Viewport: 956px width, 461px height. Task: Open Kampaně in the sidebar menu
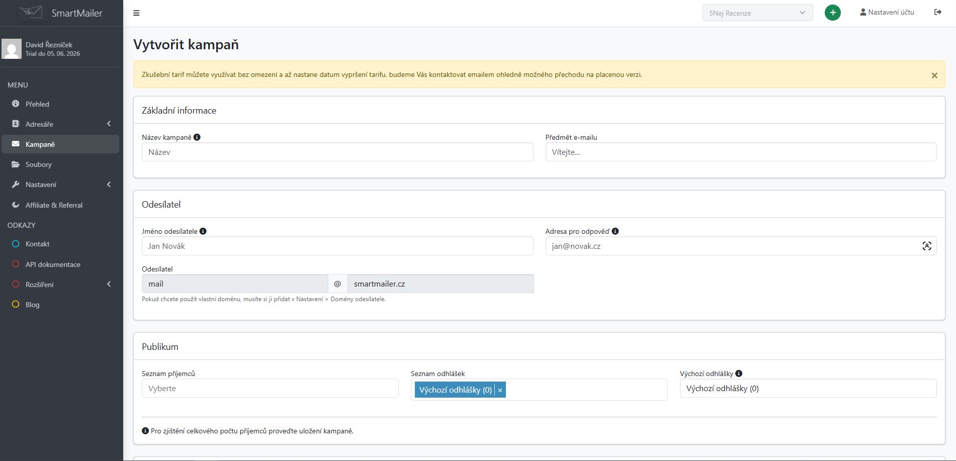tap(60, 144)
